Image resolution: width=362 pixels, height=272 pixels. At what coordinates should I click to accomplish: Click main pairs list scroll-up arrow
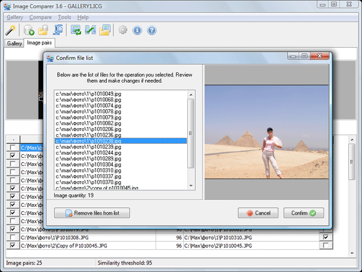(x=352, y=140)
